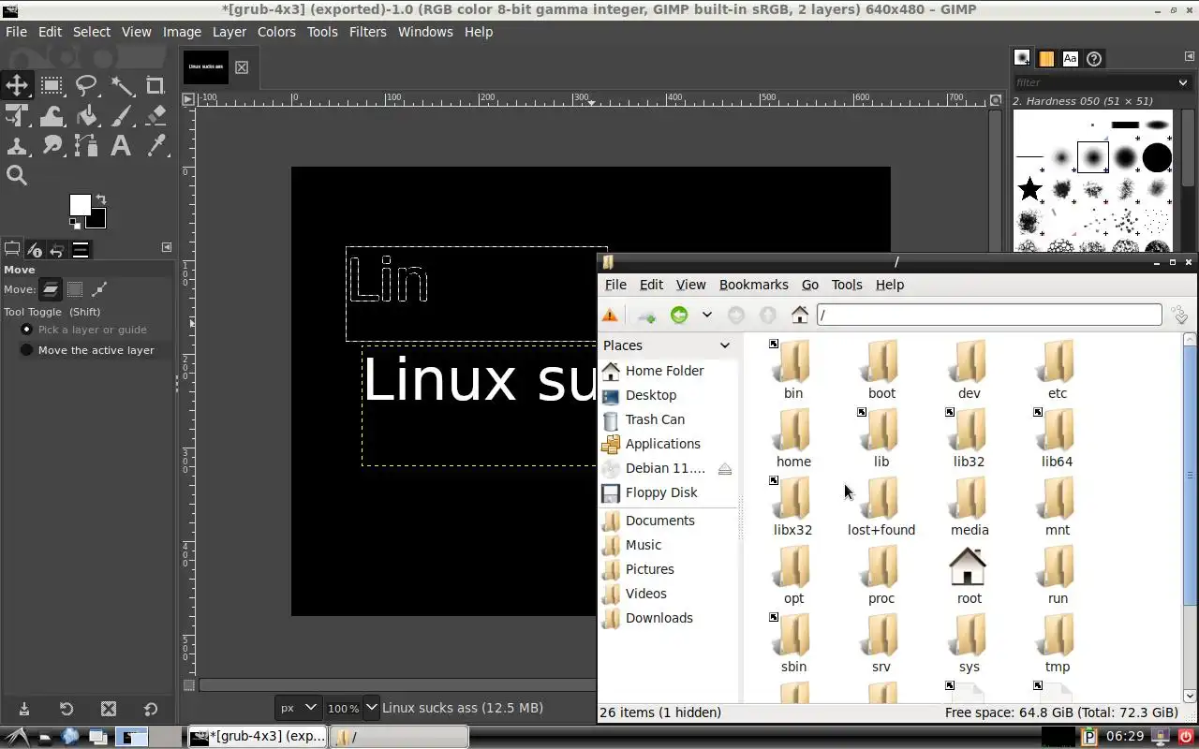The height and width of the screenshot is (749, 1199).
Task: Open the Document History tab in right dock
Action: 1094,58
